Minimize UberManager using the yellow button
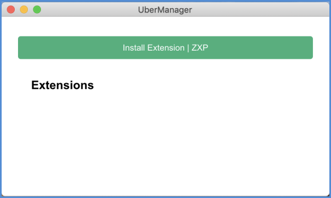 click(x=24, y=10)
